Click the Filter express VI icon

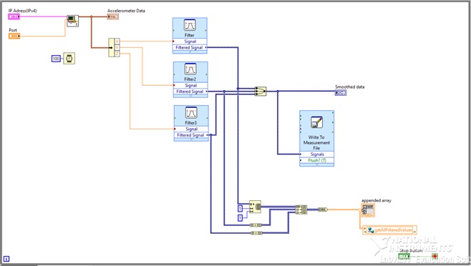point(190,26)
